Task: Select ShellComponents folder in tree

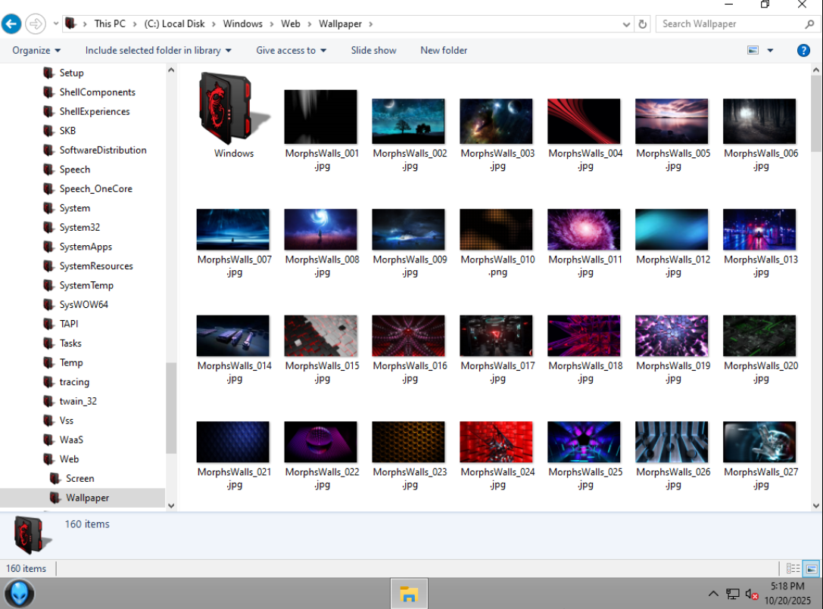Action: tap(97, 92)
